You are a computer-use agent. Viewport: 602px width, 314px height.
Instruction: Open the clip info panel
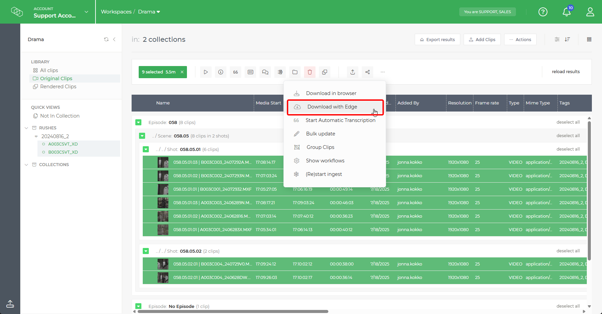[221, 72]
